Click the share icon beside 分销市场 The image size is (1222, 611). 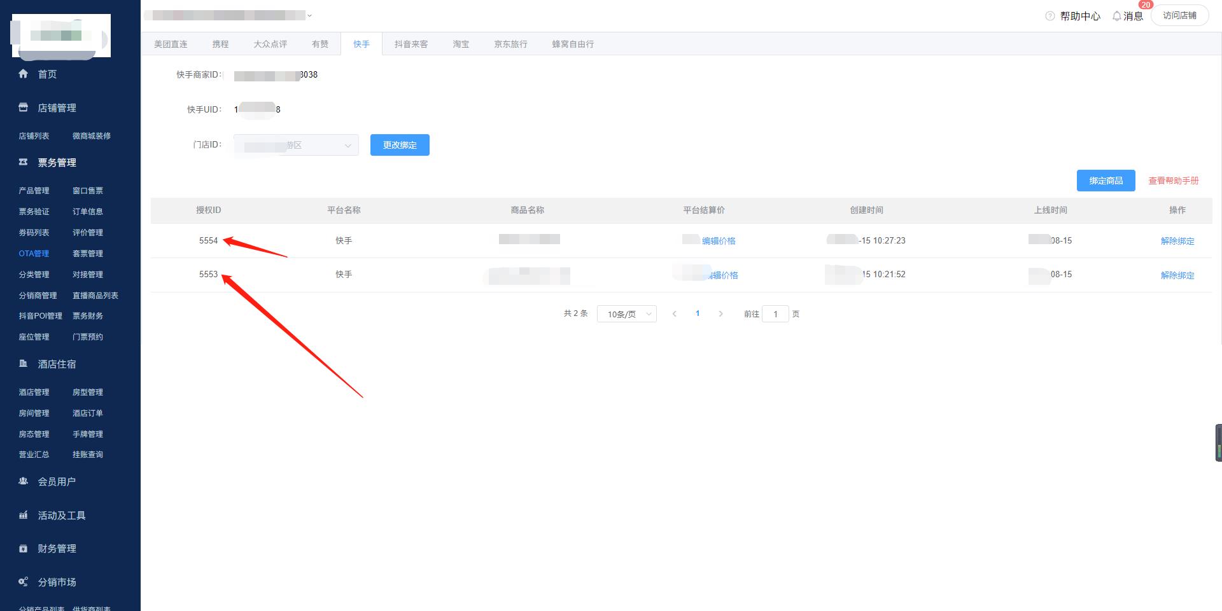[24, 582]
